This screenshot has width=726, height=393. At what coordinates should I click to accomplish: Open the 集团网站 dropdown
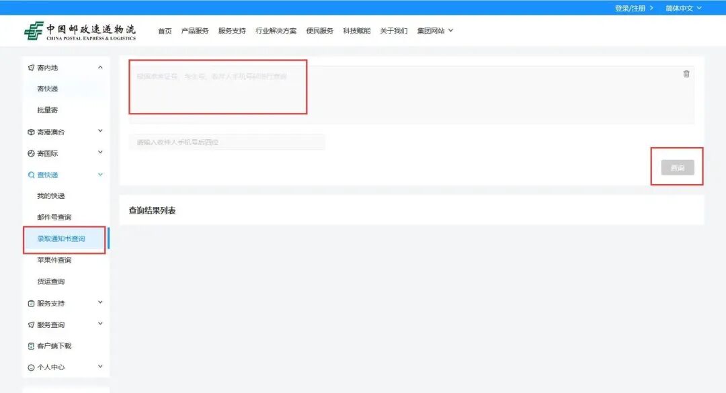[x=435, y=30]
